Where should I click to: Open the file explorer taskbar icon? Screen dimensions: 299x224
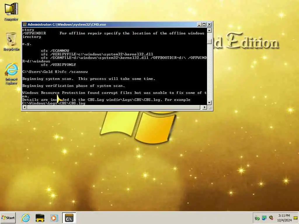(x=40, y=218)
